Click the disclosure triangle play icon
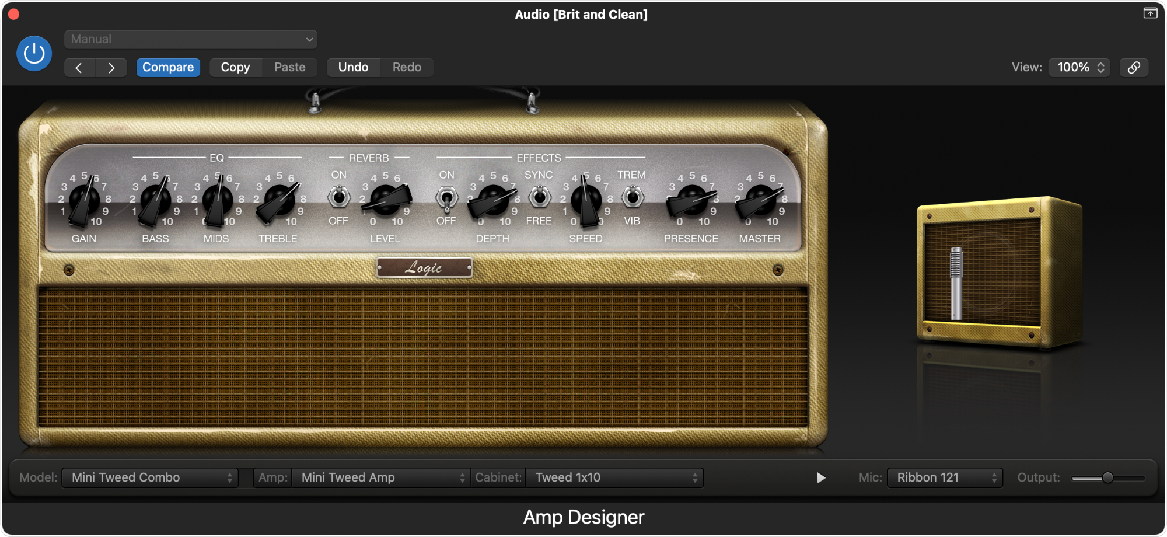 [821, 478]
